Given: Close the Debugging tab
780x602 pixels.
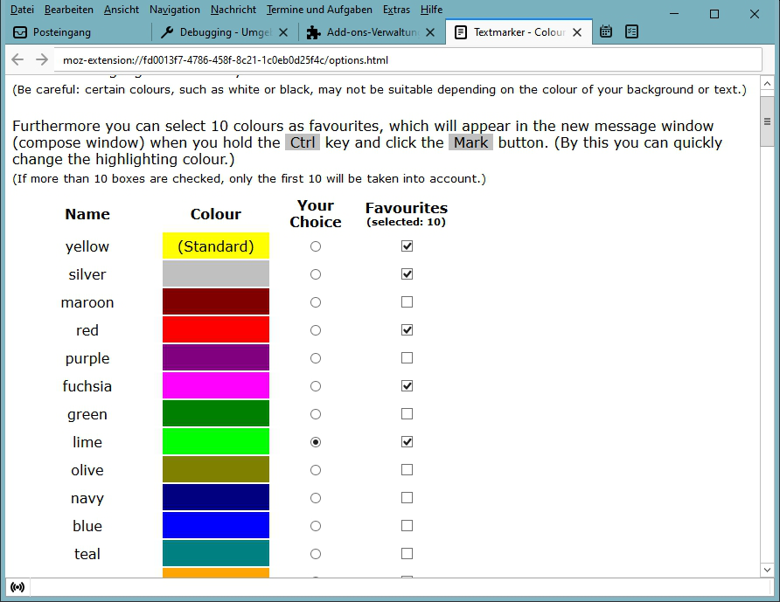Looking at the screenshot, I should click(x=283, y=32).
